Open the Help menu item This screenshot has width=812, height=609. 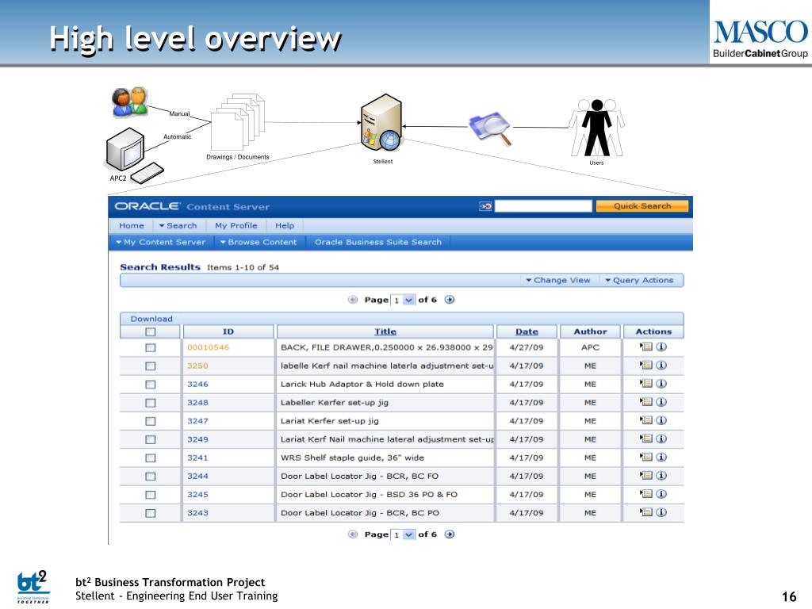point(285,226)
